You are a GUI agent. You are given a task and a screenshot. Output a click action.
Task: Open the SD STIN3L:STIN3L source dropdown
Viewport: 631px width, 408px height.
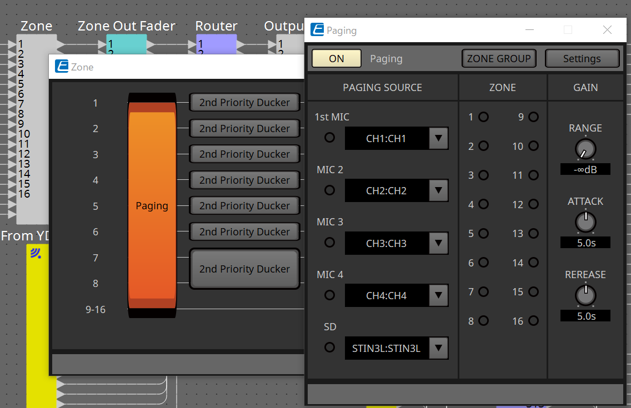[438, 348]
